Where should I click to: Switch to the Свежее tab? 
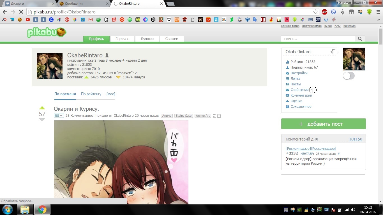click(172, 39)
